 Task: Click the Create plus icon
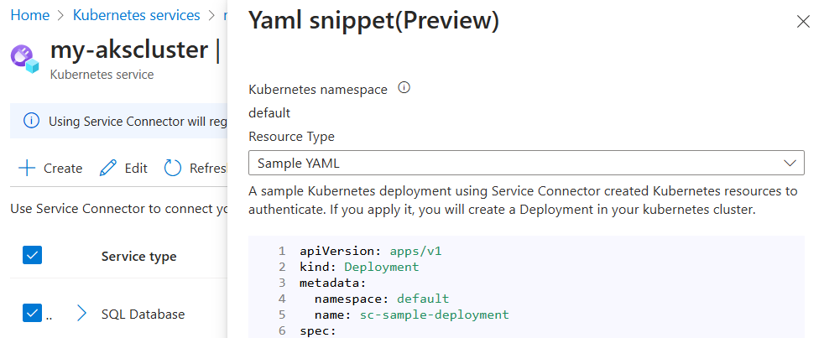(27, 168)
